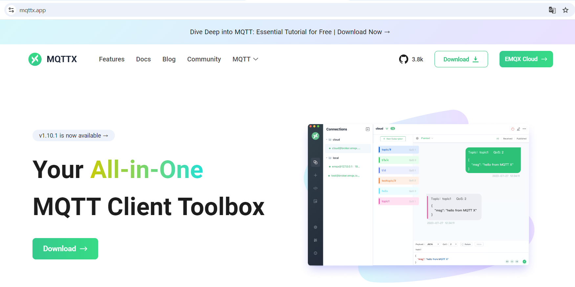Switch to the Published messages tab

point(522,139)
